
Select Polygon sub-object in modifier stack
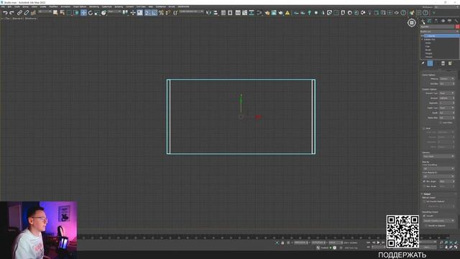(428, 53)
